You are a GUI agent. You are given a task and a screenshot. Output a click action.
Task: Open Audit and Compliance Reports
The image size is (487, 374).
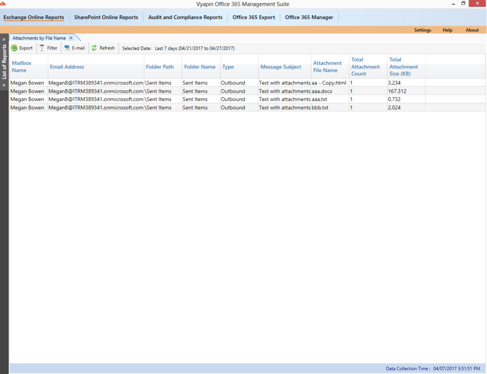[x=185, y=18]
